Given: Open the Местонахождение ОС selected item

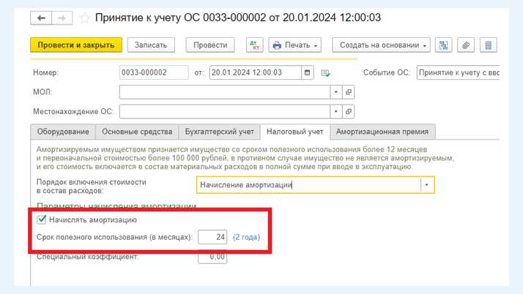Looking at the screenshot, I should (348, 112).
